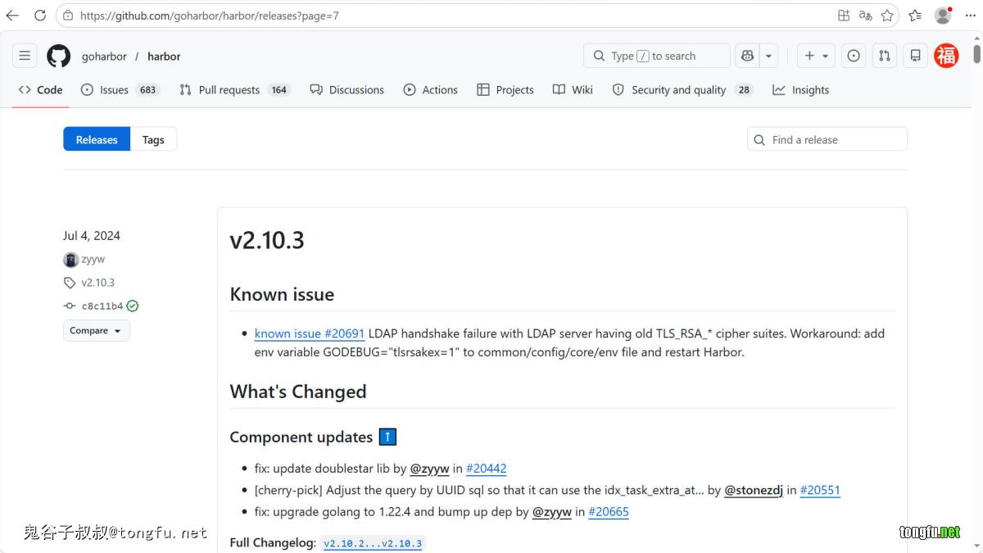983x553 pixels.
Task: Expand the Copilot dropdown arrow
Action: (768, 56)
